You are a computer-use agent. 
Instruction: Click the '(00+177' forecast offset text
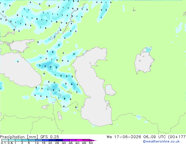pos(177,137)
